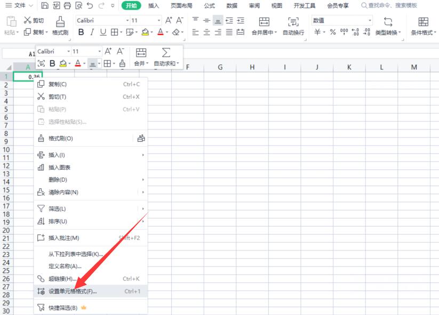Viewport: 439px width, 315px height.
Task: Click the AutoSum sigma icon in mini toolbar
Action: click(x=166, y=53)
